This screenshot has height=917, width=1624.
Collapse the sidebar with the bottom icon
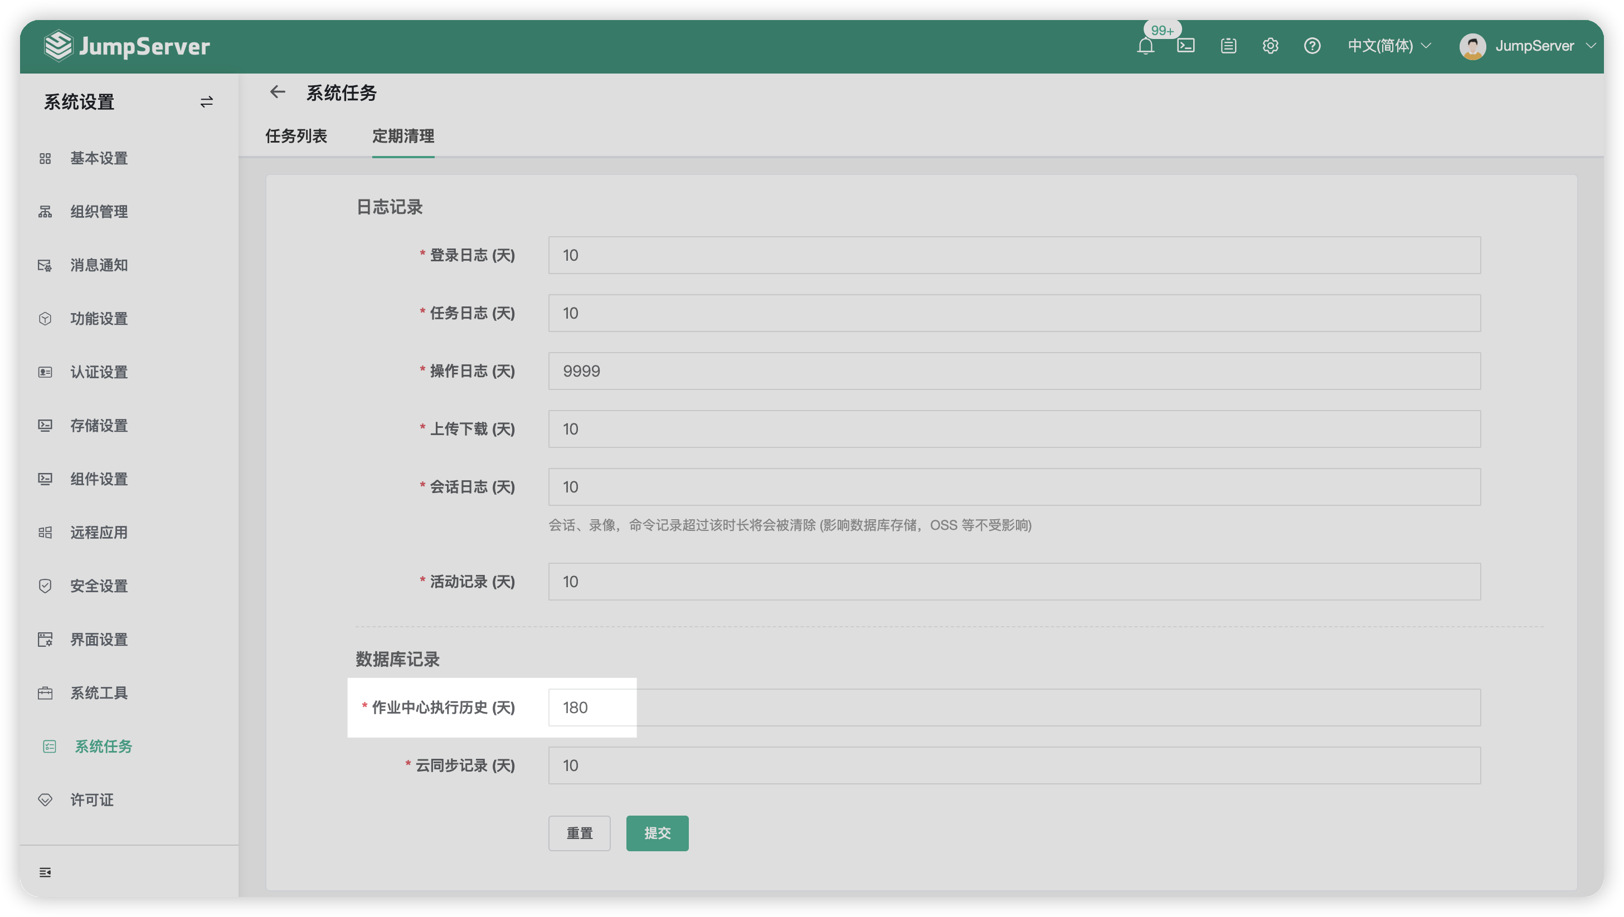click(x=45, y=872)
